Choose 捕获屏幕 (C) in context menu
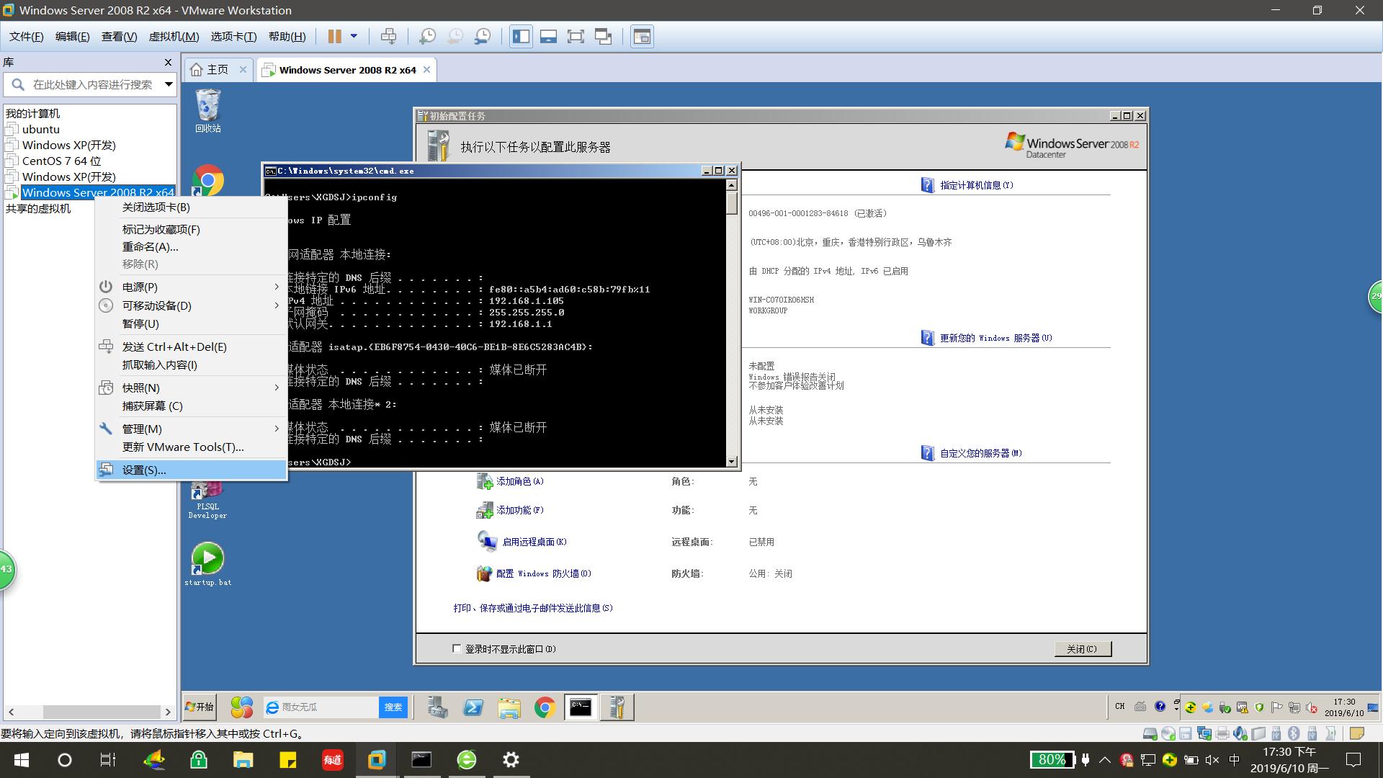Viewport: 1383px width, 778px height. coord(192,406)
